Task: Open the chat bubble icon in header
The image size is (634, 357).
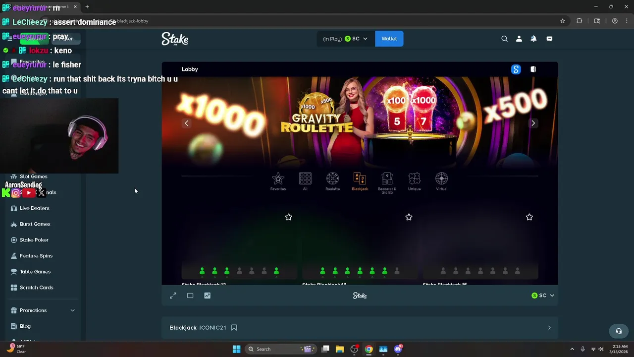Action: pyautogui.click(x=549, y=39)
